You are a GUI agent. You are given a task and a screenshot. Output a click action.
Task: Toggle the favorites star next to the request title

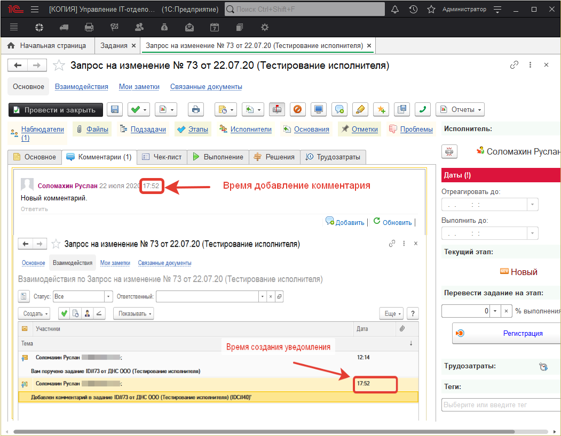click(x=59, y=65)
